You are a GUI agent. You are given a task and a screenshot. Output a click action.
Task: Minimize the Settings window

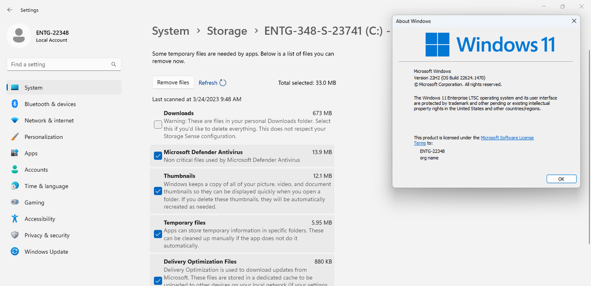tap(544, 6)
